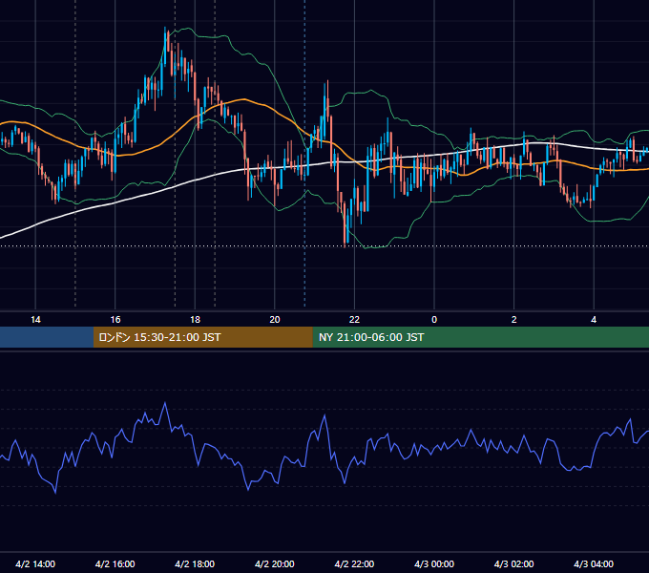
Task: Click the 4 hour label on upper axis
Action: coord(594,320)
